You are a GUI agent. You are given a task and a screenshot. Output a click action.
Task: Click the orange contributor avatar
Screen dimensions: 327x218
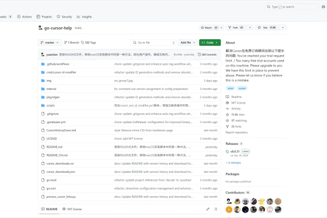pos(229,209)
